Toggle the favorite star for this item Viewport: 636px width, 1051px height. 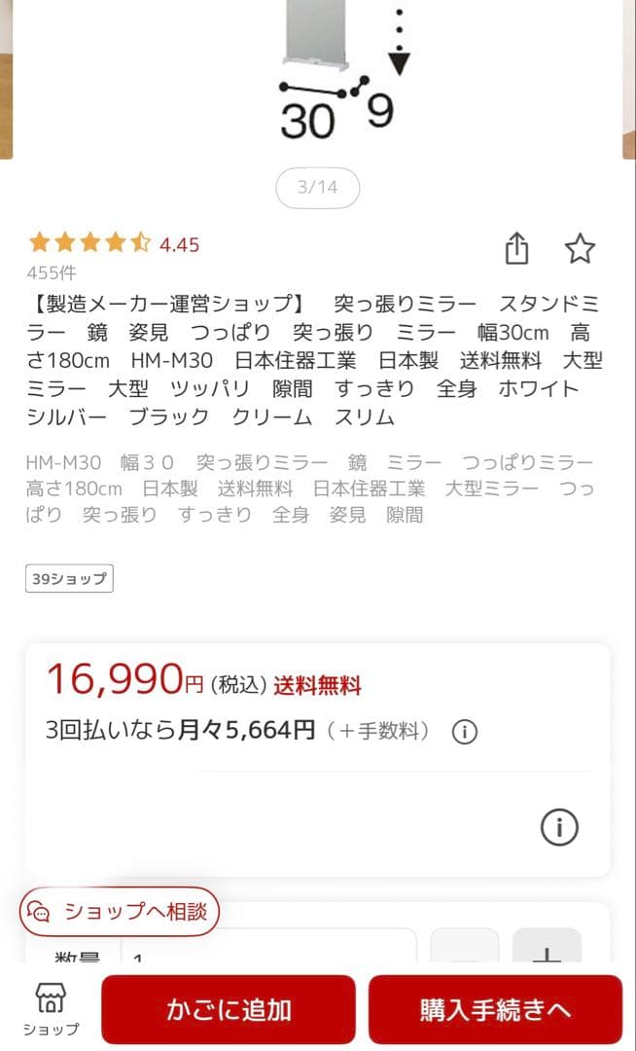pyautogui.click(x=581, y=250)
